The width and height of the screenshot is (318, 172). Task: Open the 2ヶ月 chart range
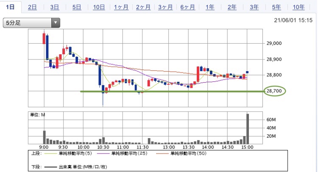pyautogui.click(x=143, y=7)
